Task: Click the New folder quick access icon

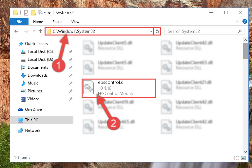Action: [33, 12]
